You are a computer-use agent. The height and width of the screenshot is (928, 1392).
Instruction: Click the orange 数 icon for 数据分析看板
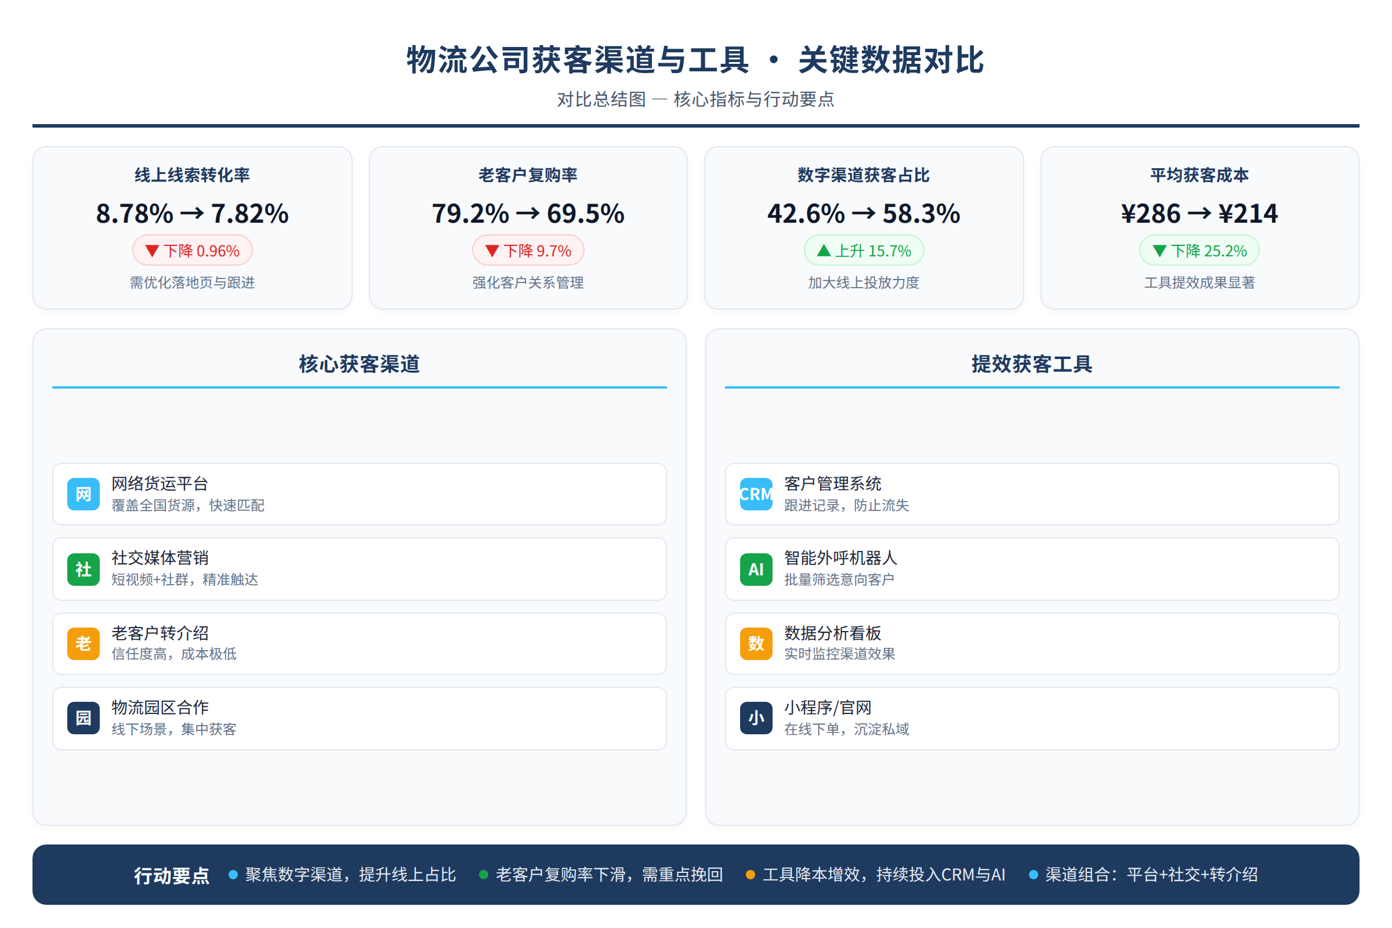point(756,643)
